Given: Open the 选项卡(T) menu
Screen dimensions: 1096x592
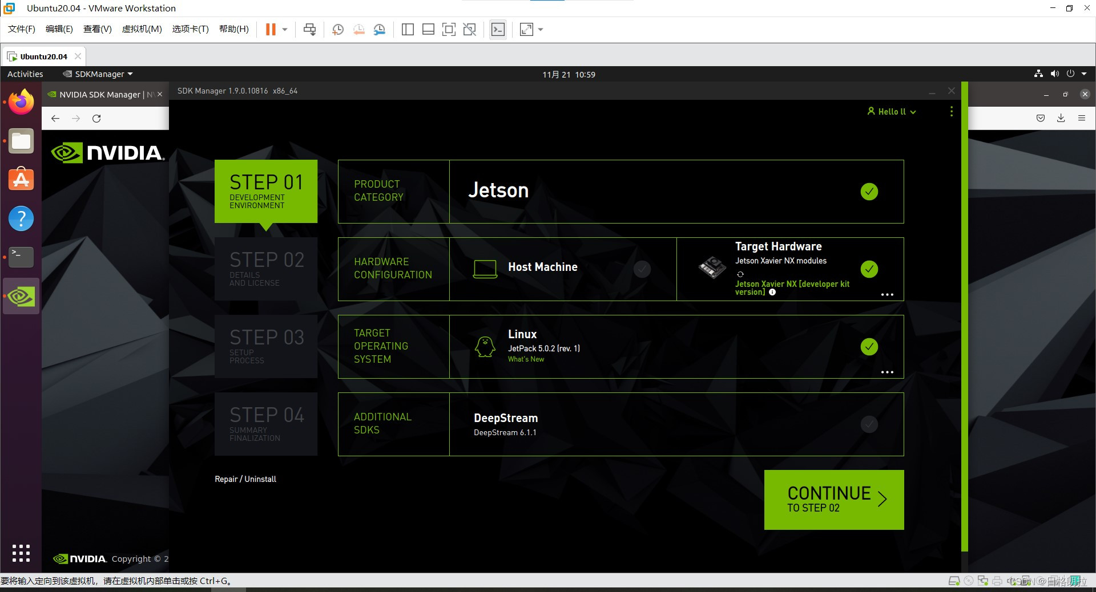Looking at the screenshot, I should click(x=191, y=29).
